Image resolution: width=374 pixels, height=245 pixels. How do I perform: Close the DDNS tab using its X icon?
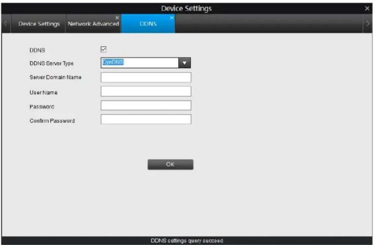coord(172,18)
